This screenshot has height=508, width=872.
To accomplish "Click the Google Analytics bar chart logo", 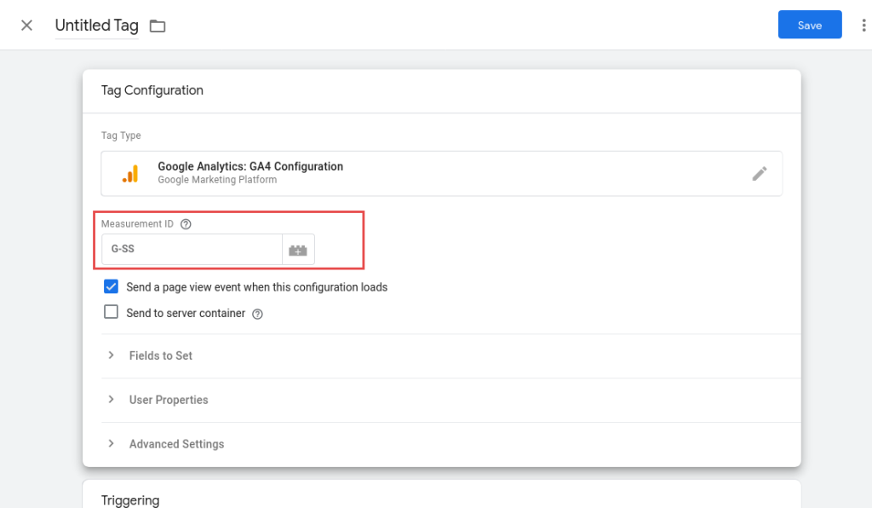I will [129, 174].
